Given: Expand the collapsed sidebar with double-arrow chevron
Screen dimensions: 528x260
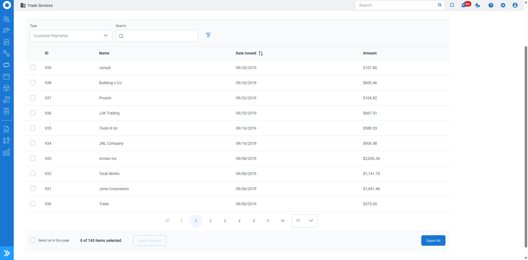Looking at the screenshot, I should pos(7,253).
